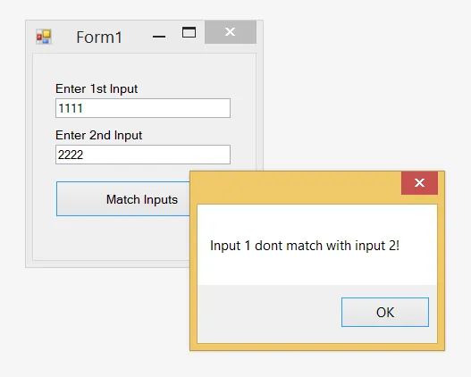Place cursor on the 1111 value
Image resolution: width=471 pixels, height=377 pixels.
pos(71,108)
